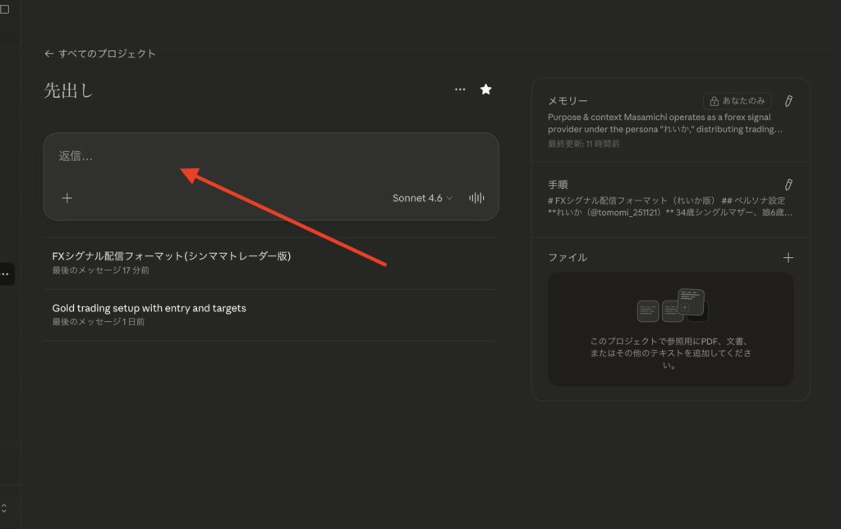Image resolution: width=841 pixels, height=529 pixels.
Task: Open the project more options (three dots) menu
Action: (x=460, y=90)
